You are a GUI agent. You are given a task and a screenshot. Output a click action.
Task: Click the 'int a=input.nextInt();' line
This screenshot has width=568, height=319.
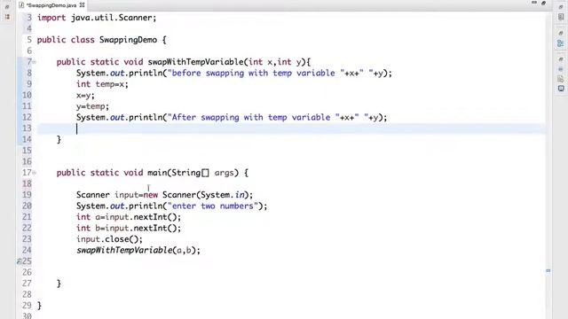(x=128, y=217)
